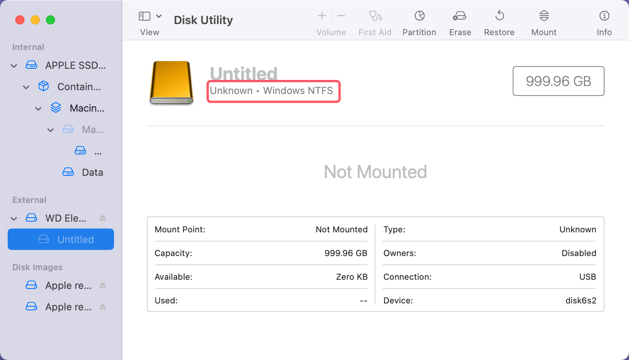Image resolution: width=629 pixels, height=360 pixels.
Task: Open the Partition tool
Action: (419, 22)
